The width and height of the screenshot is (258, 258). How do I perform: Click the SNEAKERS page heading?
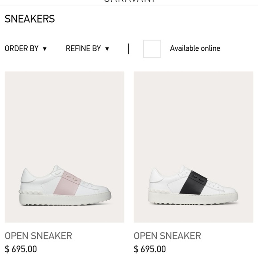(30, 19)
